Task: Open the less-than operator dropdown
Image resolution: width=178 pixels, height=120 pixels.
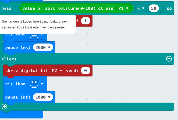Action: click(141, 9)
